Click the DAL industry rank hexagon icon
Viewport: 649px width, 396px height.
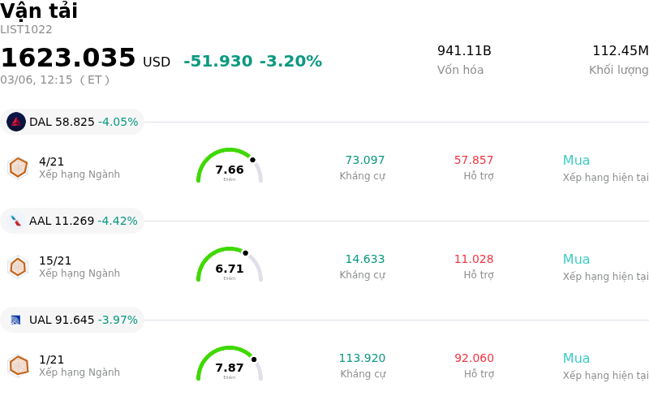(x=18, y=167)
